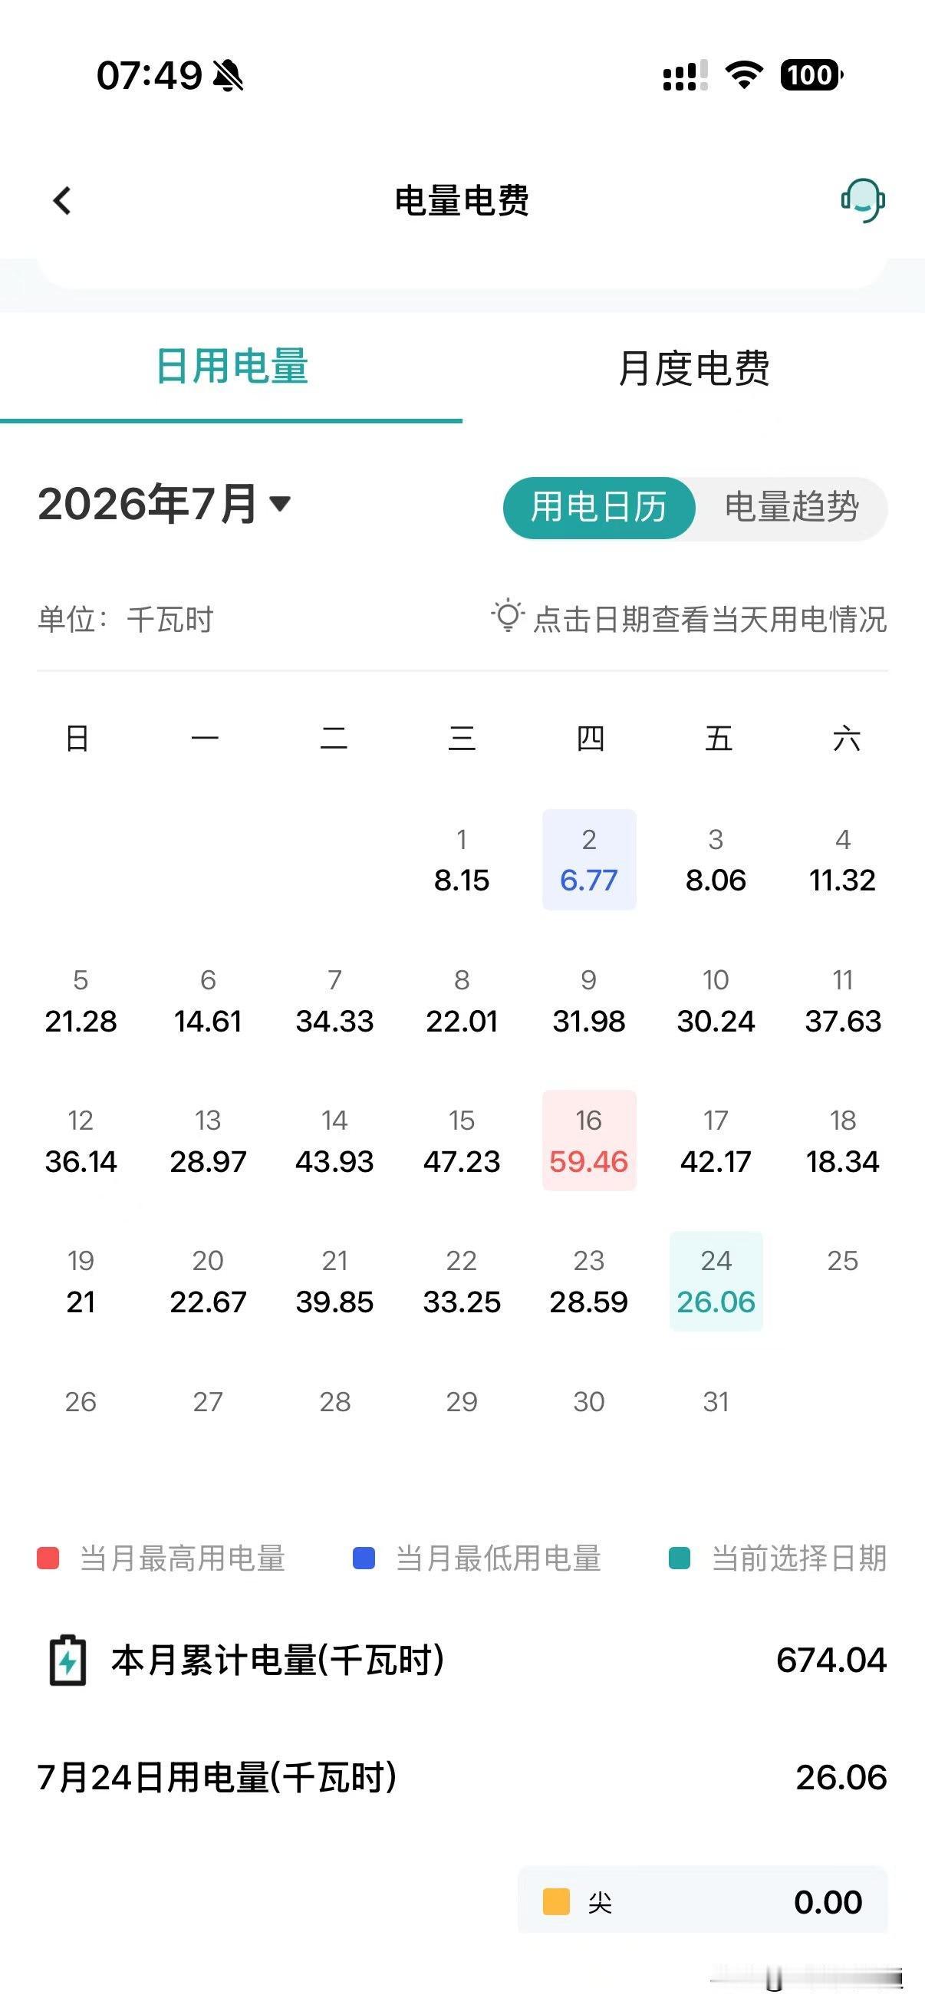Tap the orange 尖 swatch
The image size is (925, 2011).
(x=556, y=1902)
